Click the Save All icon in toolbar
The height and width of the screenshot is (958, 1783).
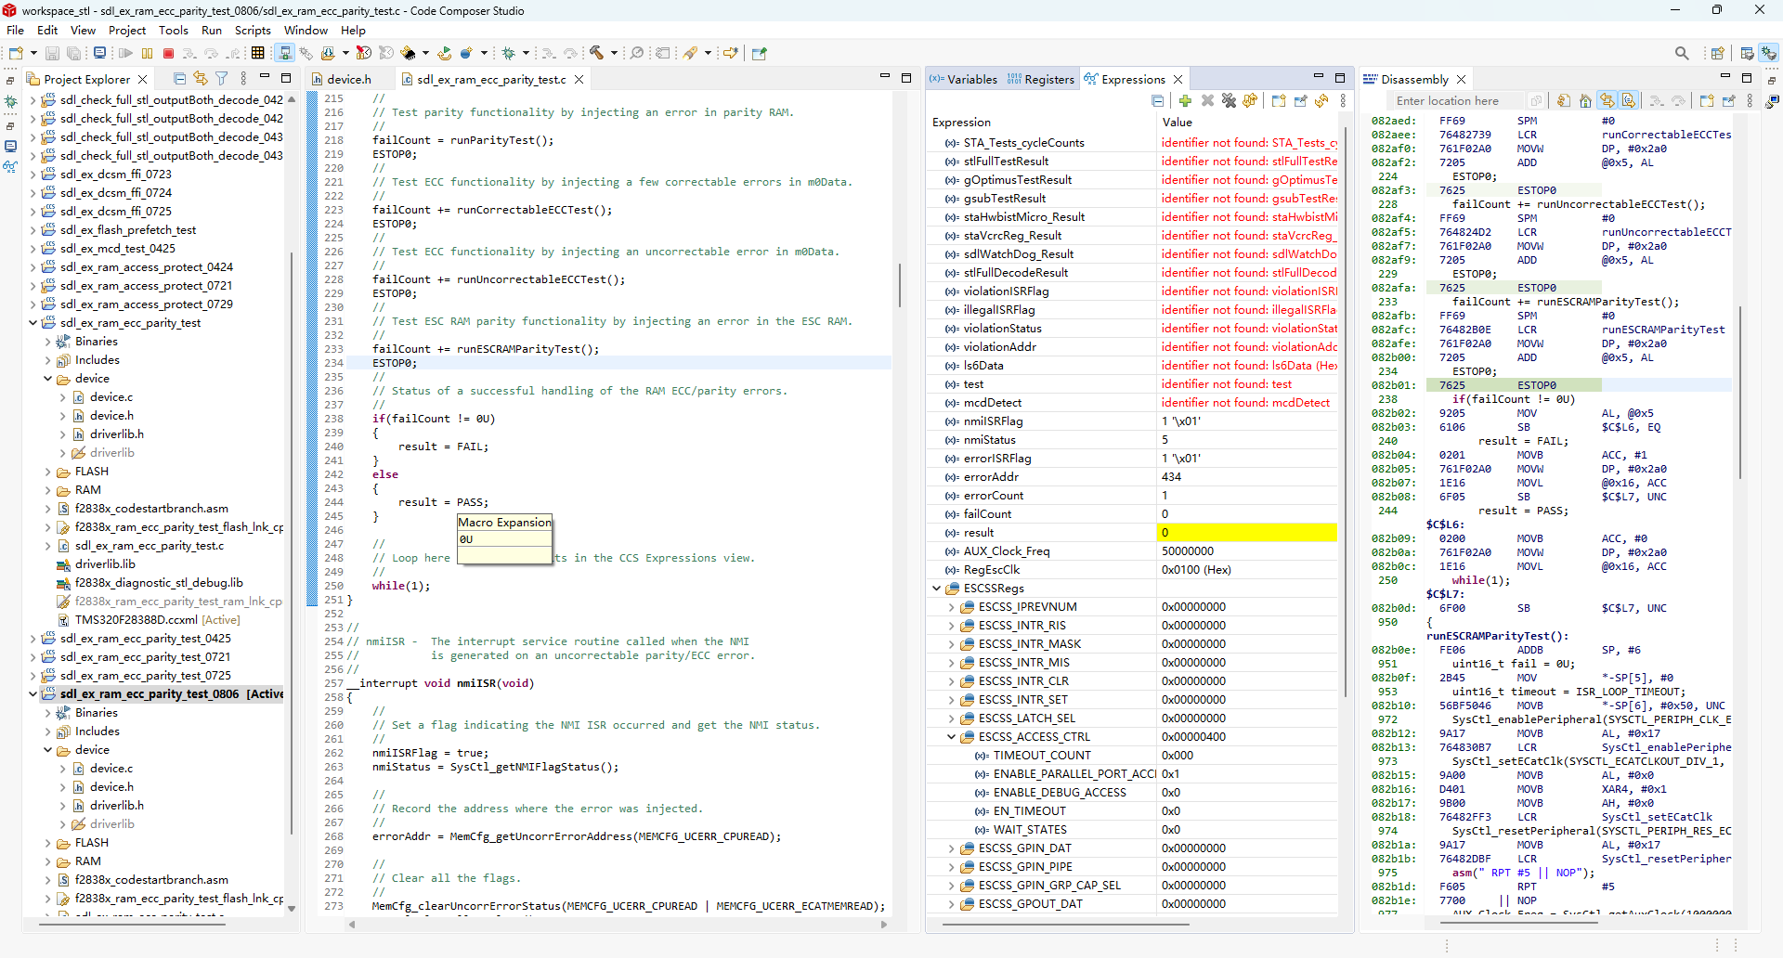pyautogui.click(x=73, y=53)
